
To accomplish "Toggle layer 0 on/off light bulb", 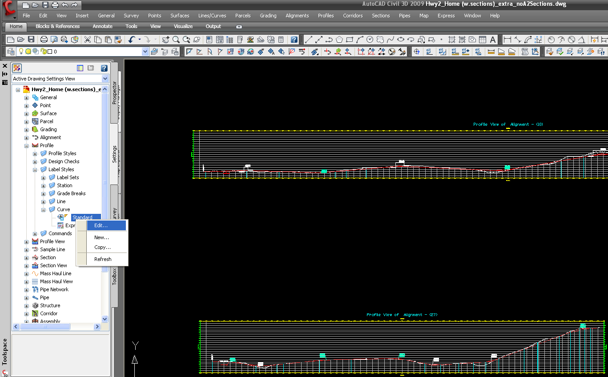I will tap(20, 52).
